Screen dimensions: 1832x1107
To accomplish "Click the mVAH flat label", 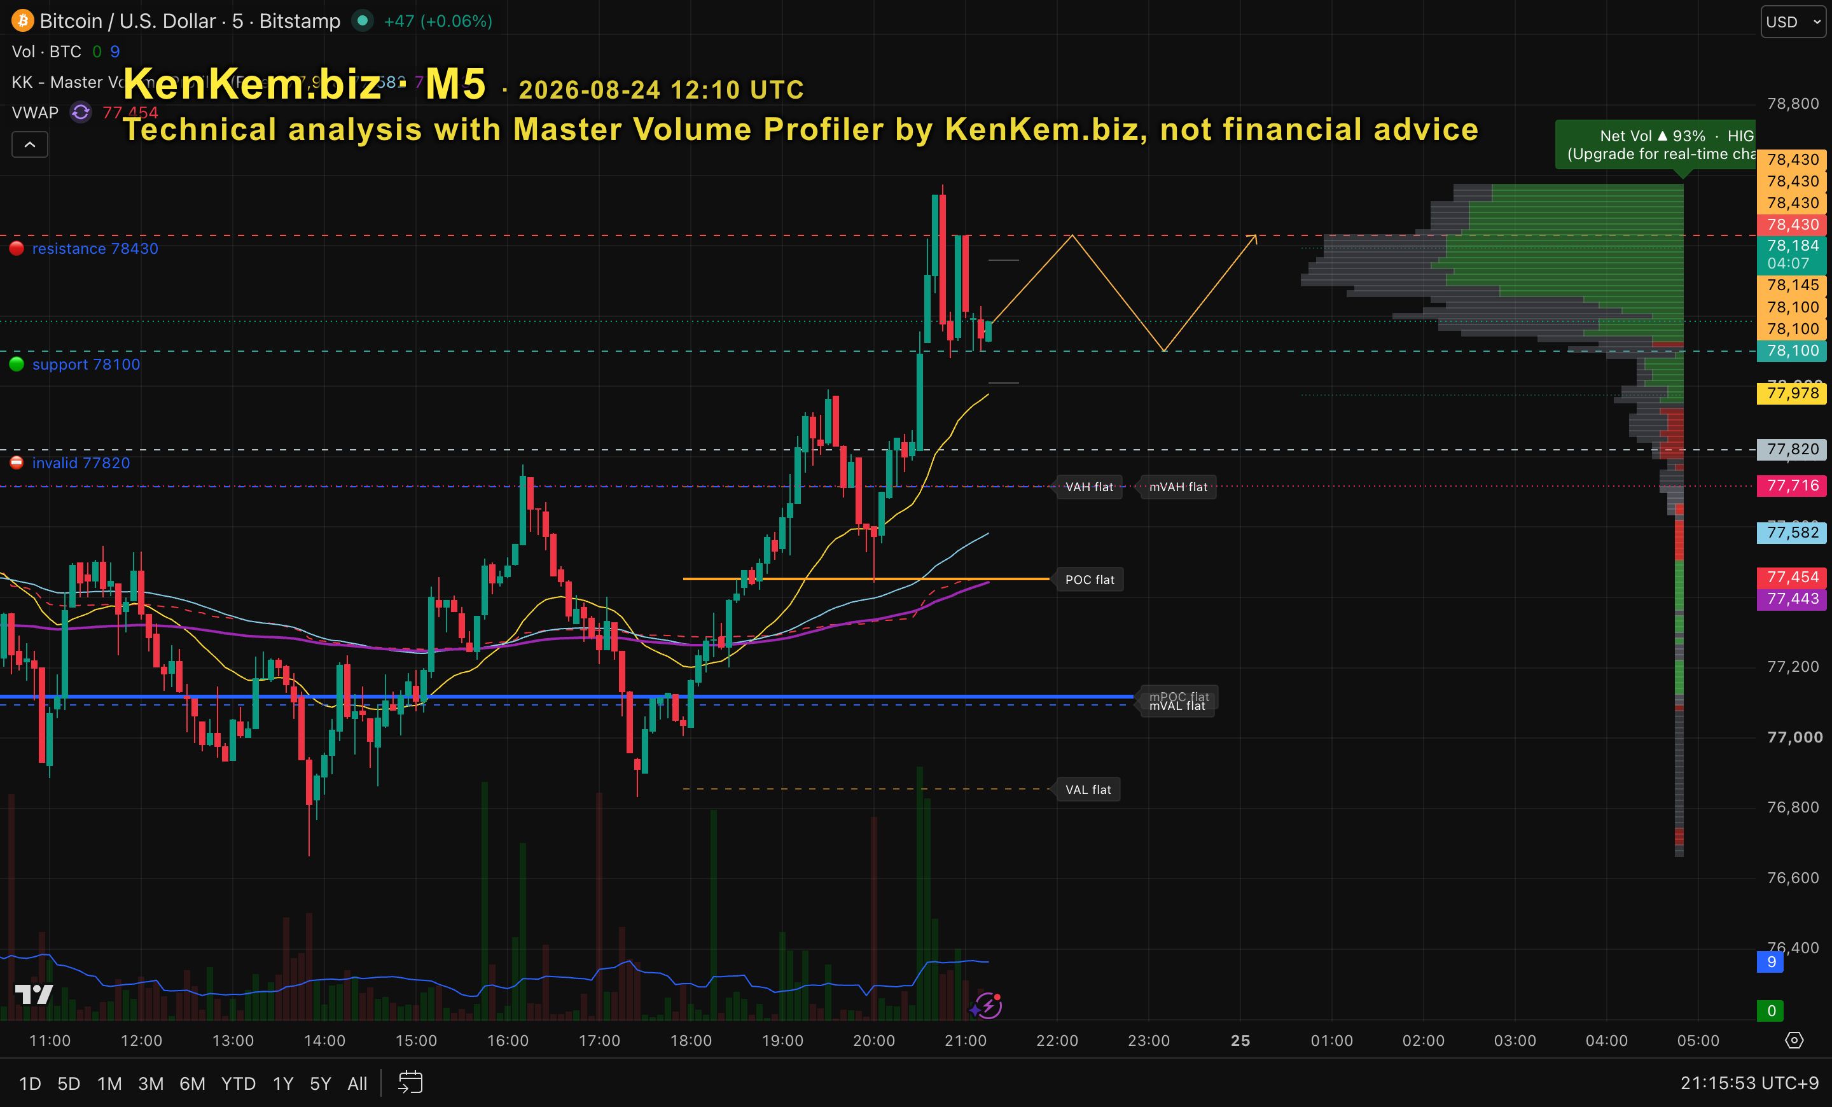I will click(x=1179, y=487).
